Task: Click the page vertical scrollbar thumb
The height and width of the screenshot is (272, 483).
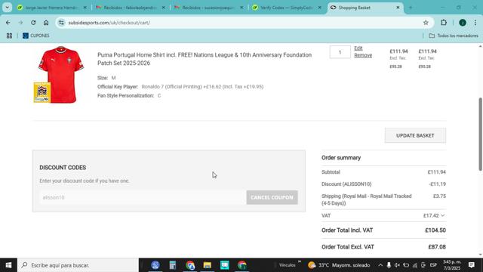Action: (480, 134)
